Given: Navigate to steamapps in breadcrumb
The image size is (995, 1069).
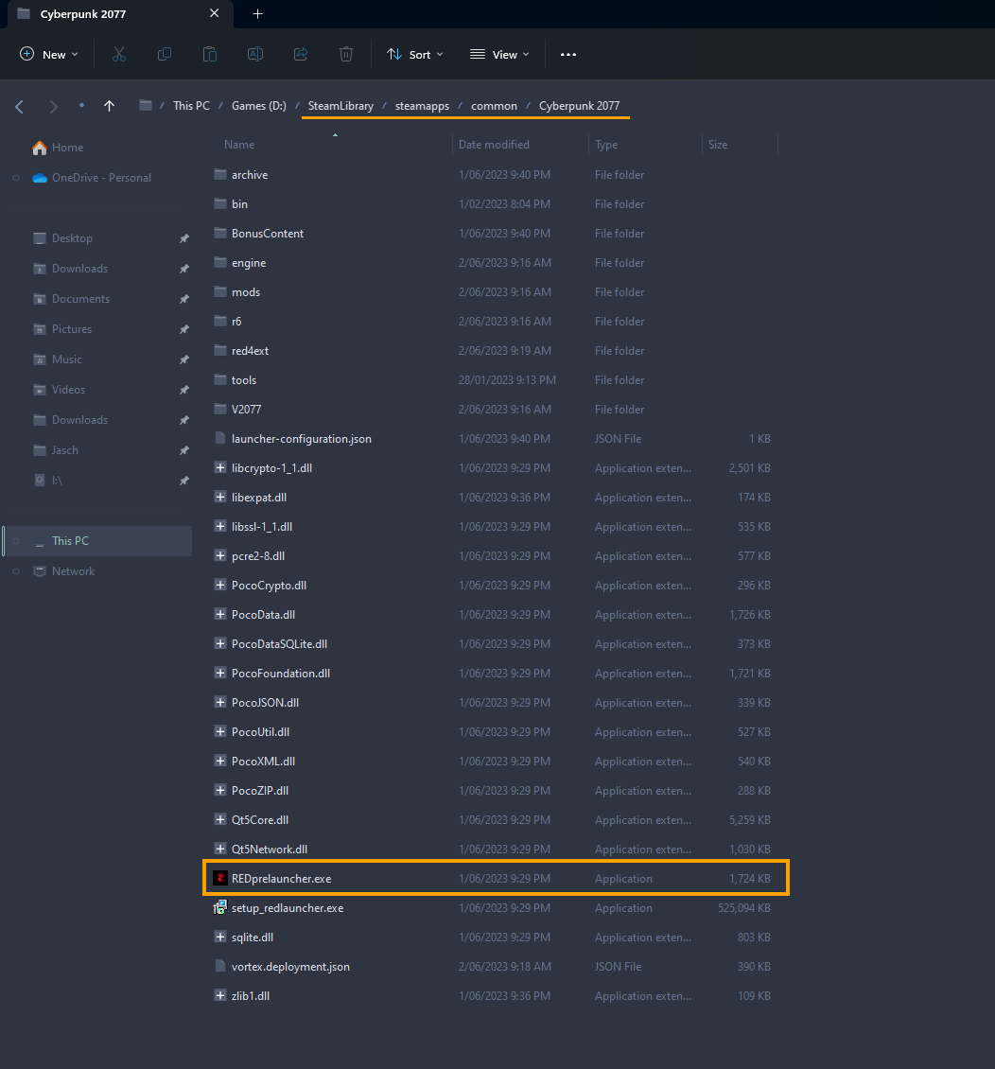Looking at the screenshot, I should tap(422, 106).
